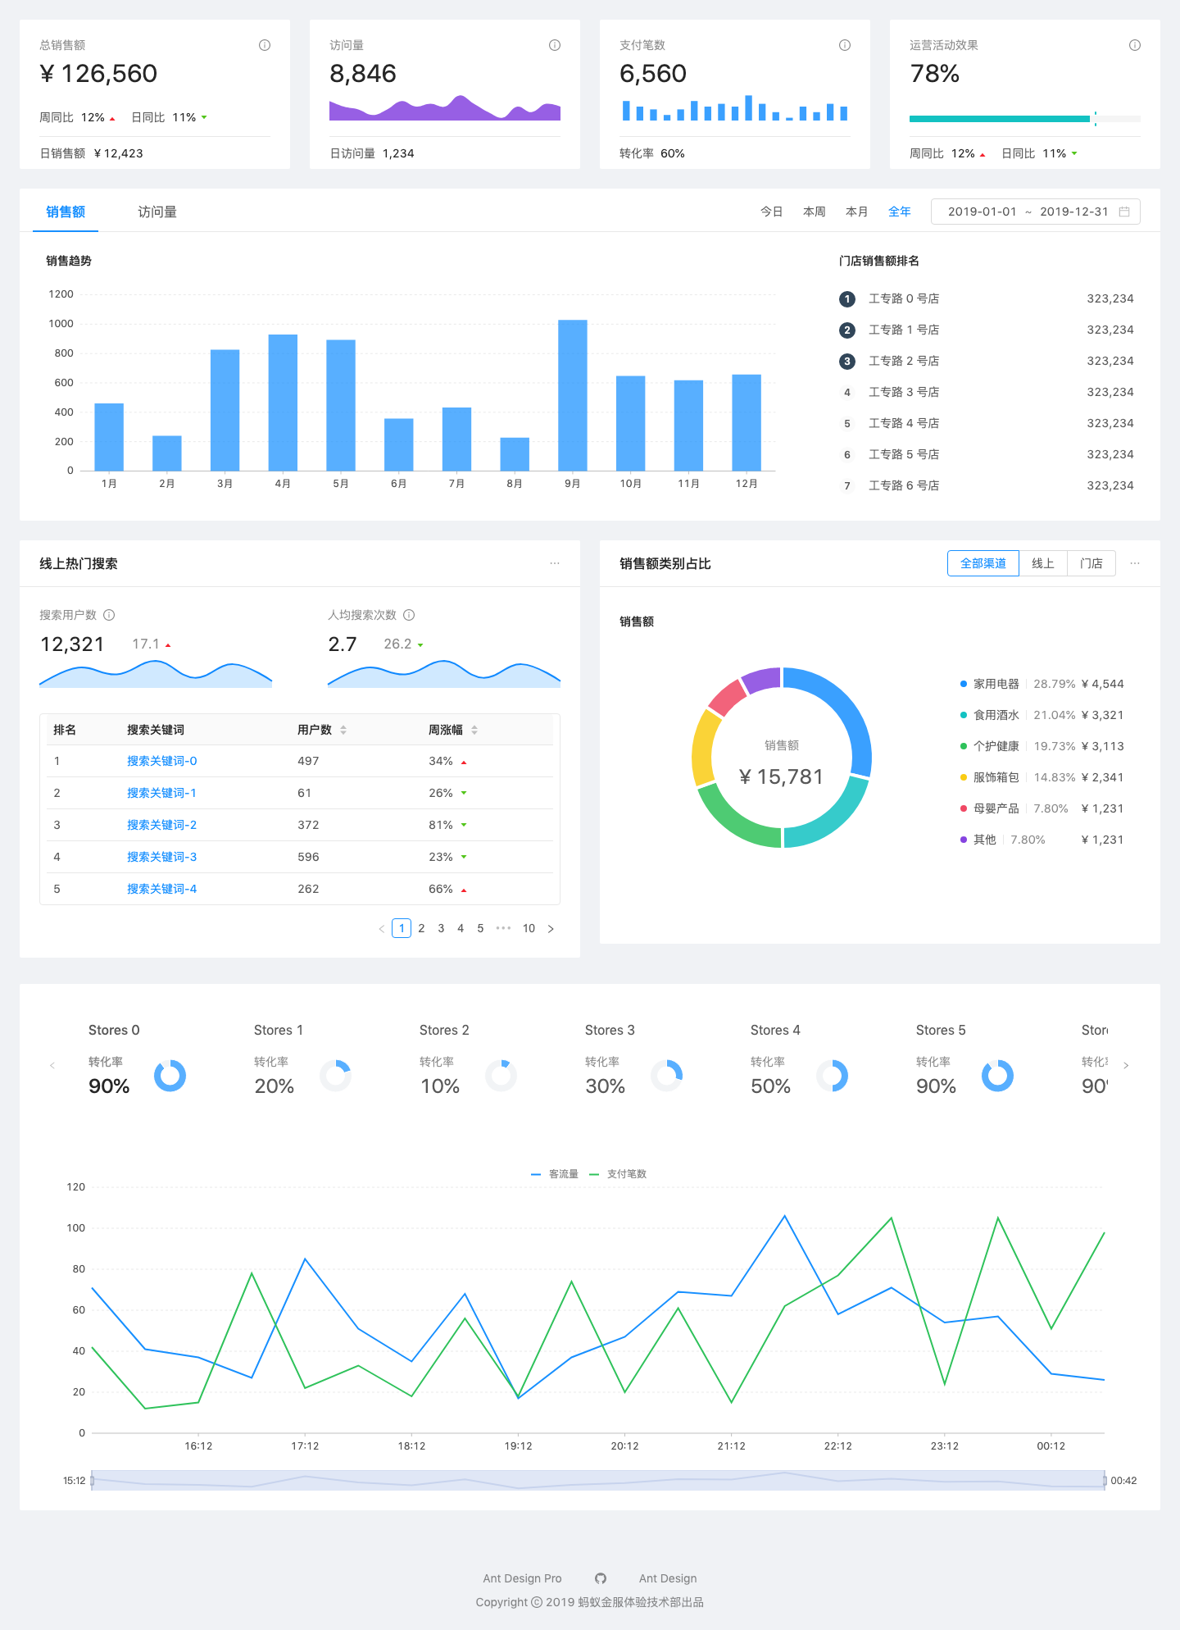
Task: Toggle 其他 legend item in pie chart
Action: tap(1042, 840)
